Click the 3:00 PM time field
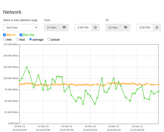The height and width of the screenshot is (132, 164). point(145,28)
